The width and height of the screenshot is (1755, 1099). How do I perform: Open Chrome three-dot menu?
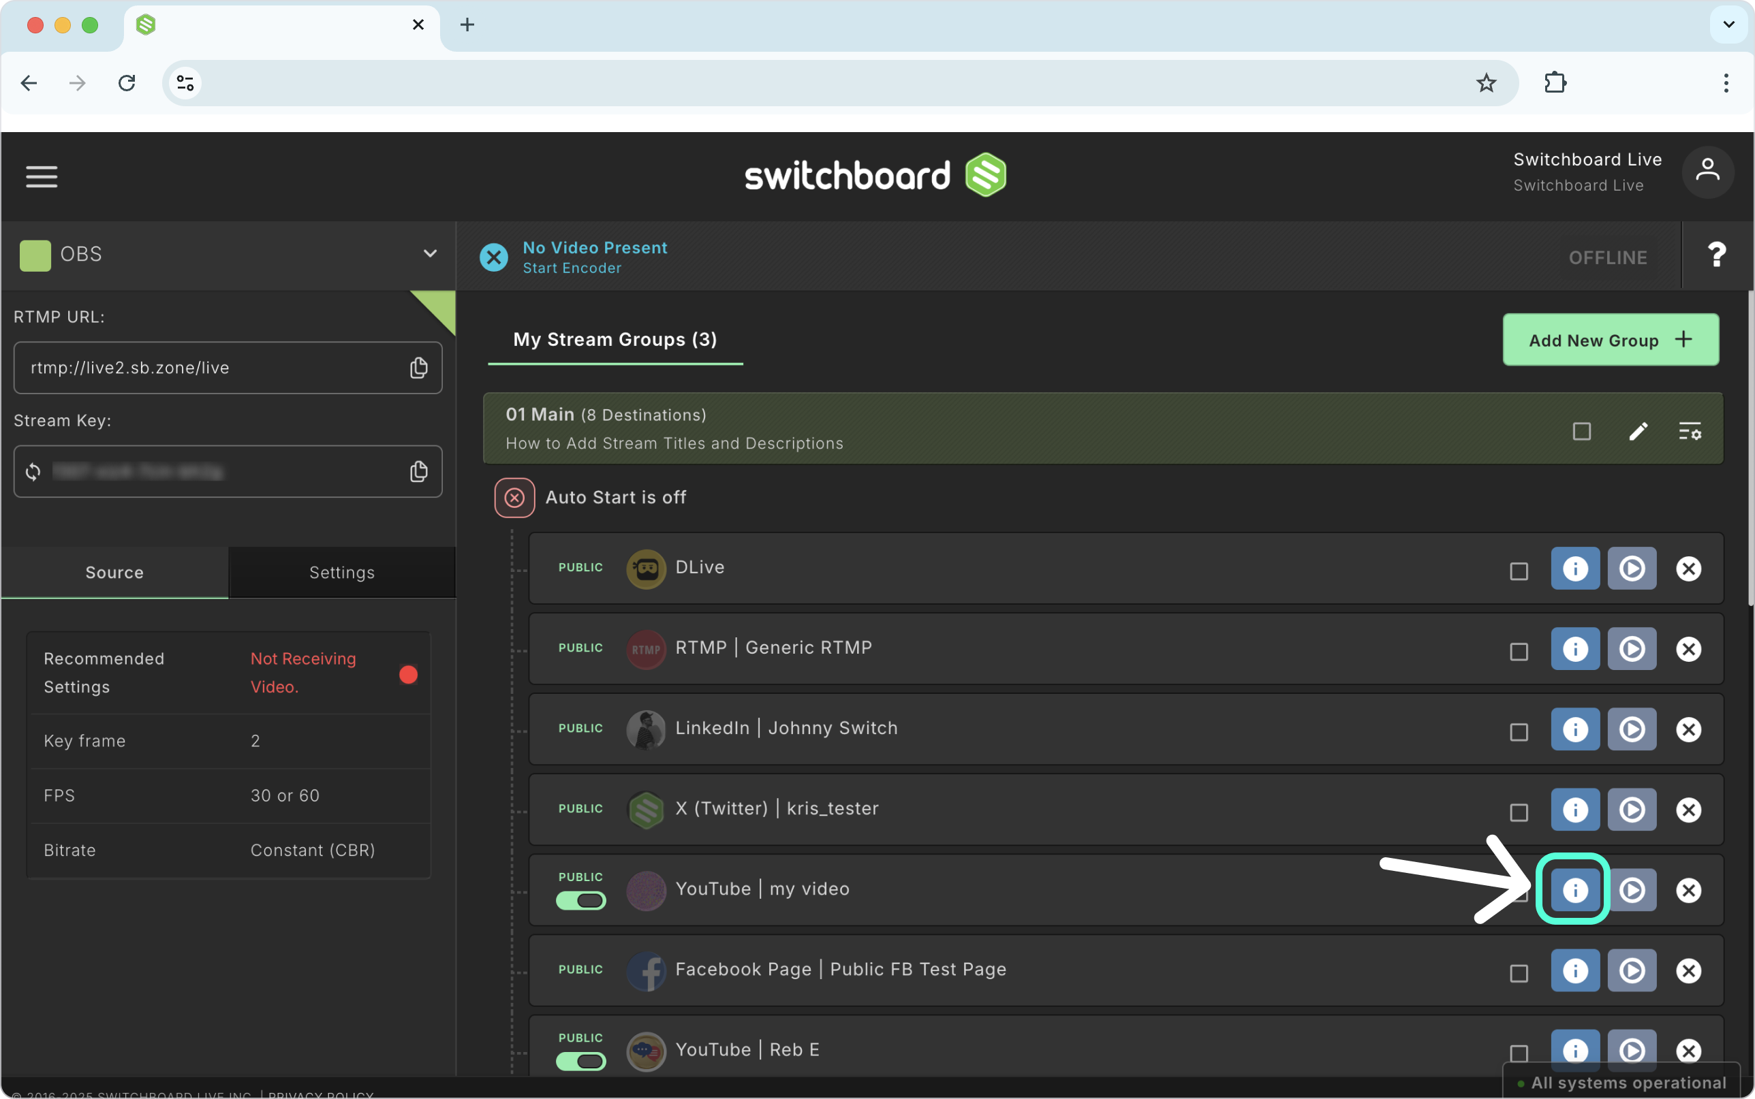coord(1725,83)
